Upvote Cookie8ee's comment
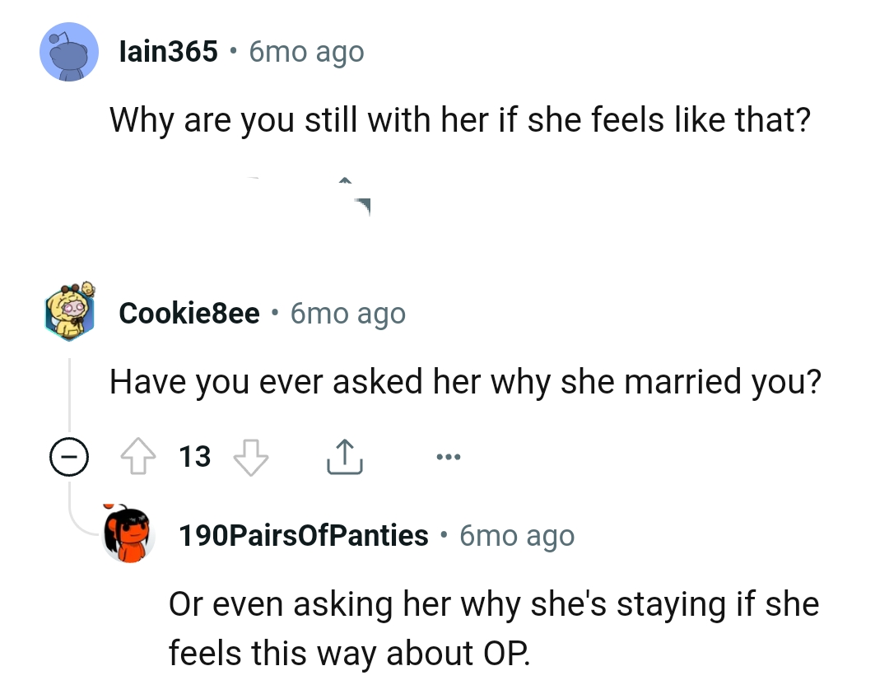Viewport: 889px width, 694px height. click(x=139, y=455)
